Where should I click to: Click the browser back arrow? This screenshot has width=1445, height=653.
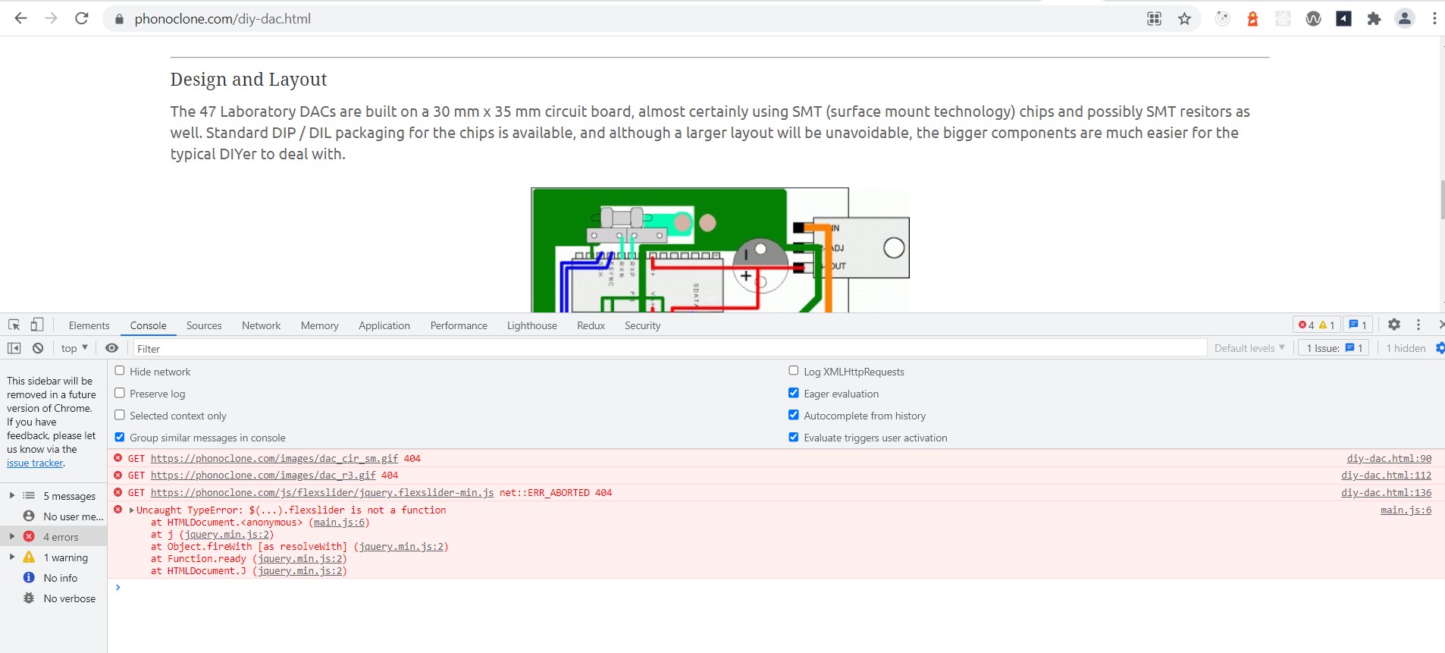[x=20, y=18]
